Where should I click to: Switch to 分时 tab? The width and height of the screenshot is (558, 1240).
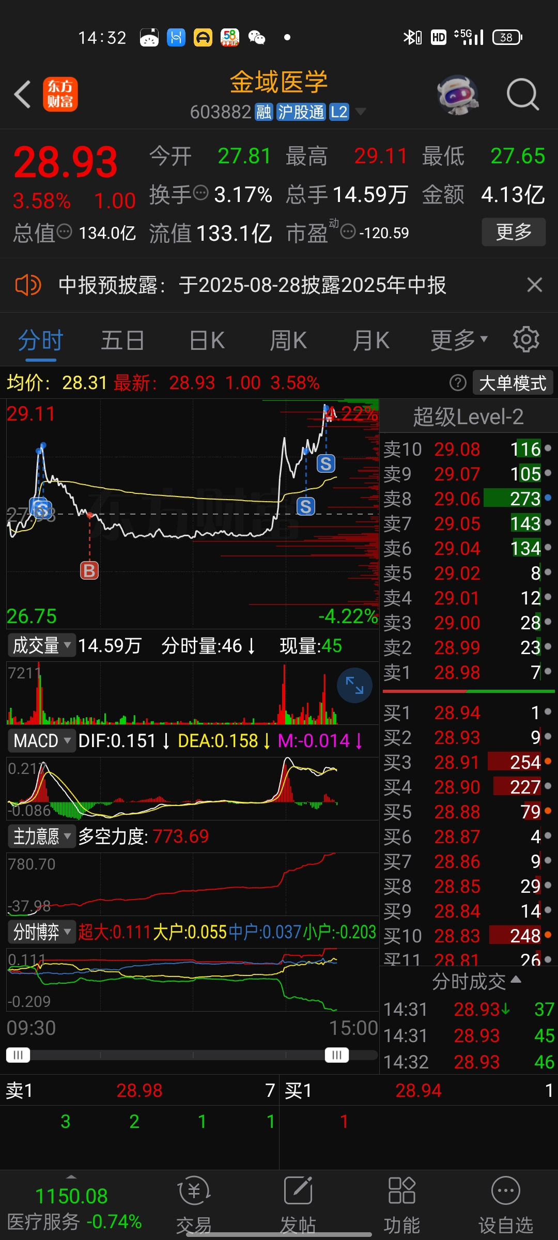40,340
